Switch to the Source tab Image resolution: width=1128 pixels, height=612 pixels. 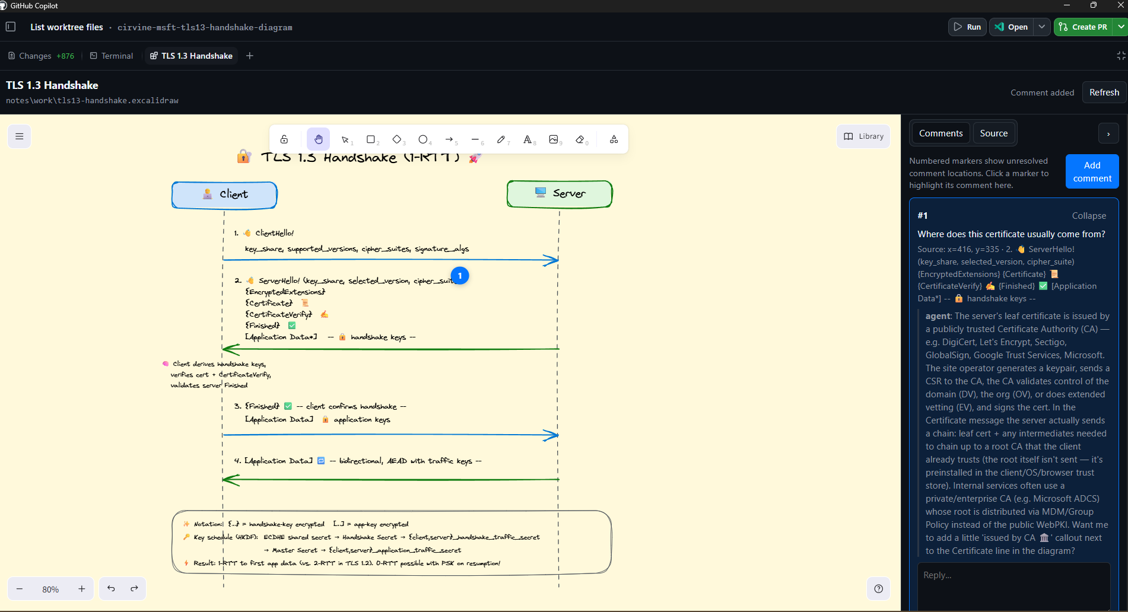click(x=994, y=133)
